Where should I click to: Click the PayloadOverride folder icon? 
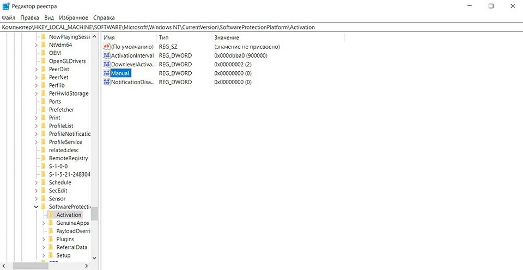[51, 231]
